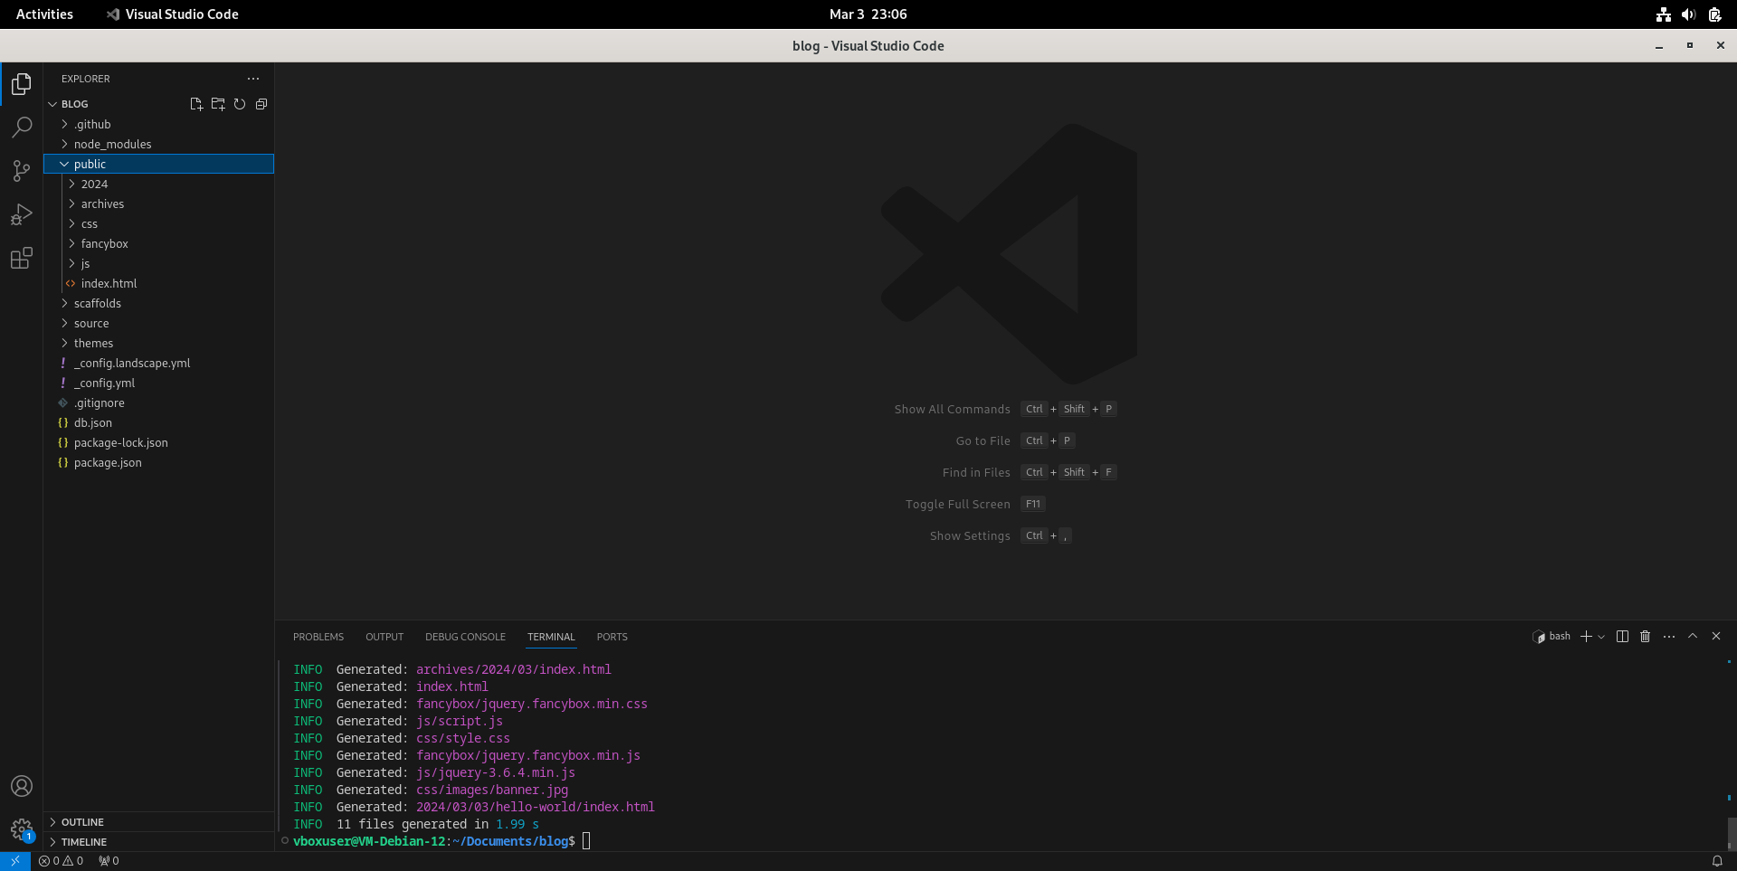
Task: Open the Accounts icon
Action: point(22,786)
